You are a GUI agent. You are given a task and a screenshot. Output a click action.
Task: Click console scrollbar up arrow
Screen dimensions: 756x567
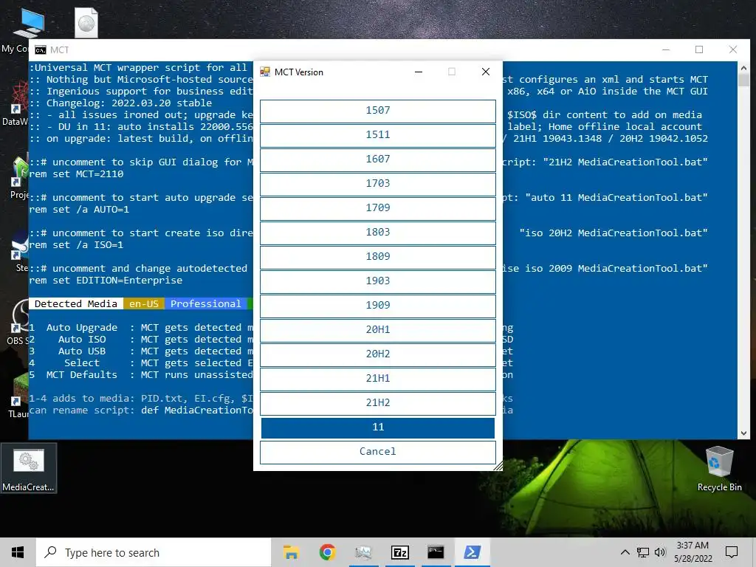[x=743, y=68]
